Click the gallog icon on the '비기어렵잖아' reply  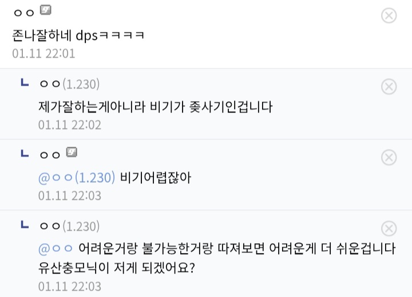(72, 152)
